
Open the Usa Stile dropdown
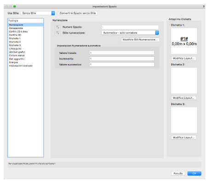pos(38,13)
